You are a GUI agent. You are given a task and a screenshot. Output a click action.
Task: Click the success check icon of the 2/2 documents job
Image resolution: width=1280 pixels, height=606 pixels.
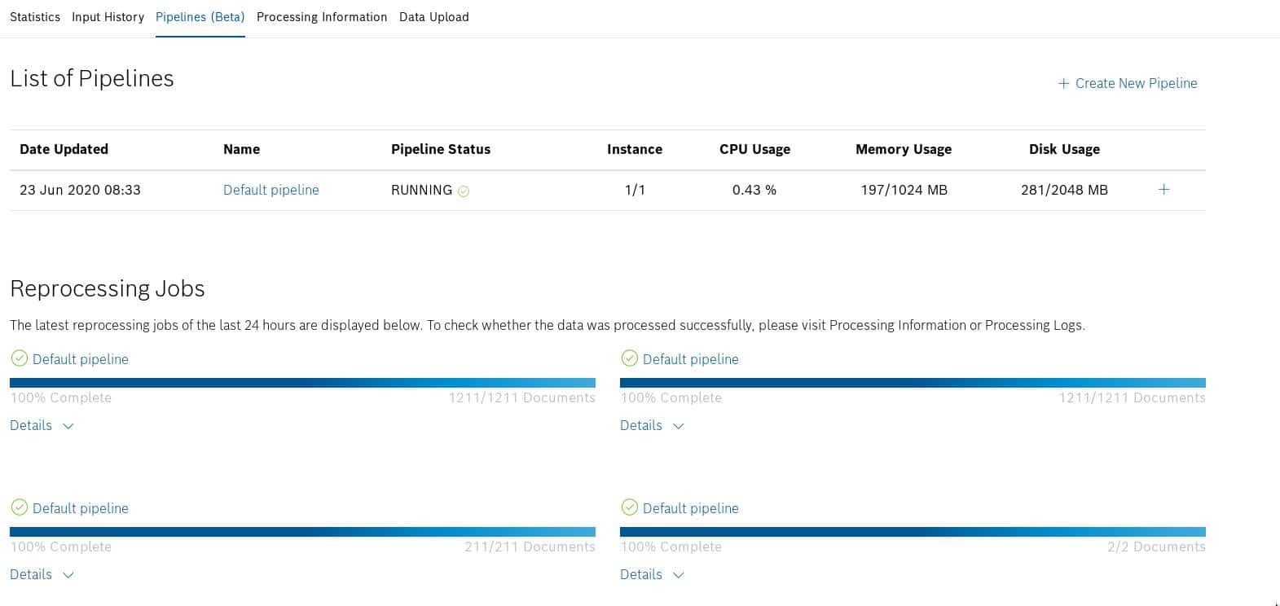click(x=629, y=507)
